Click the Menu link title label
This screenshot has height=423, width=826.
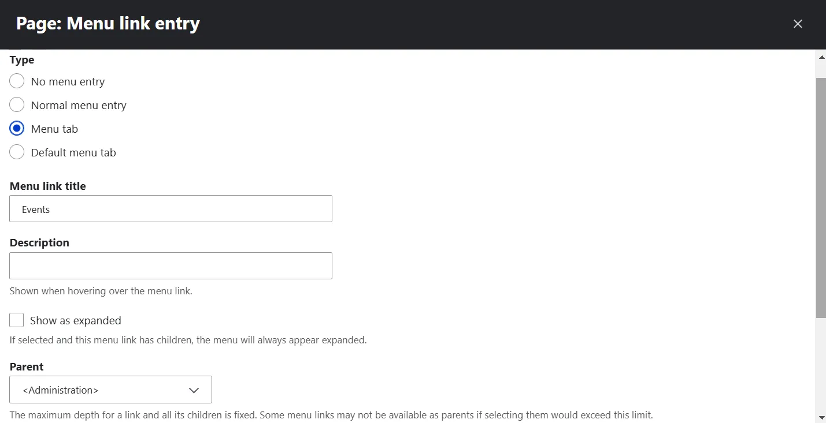tap(48, 186)
